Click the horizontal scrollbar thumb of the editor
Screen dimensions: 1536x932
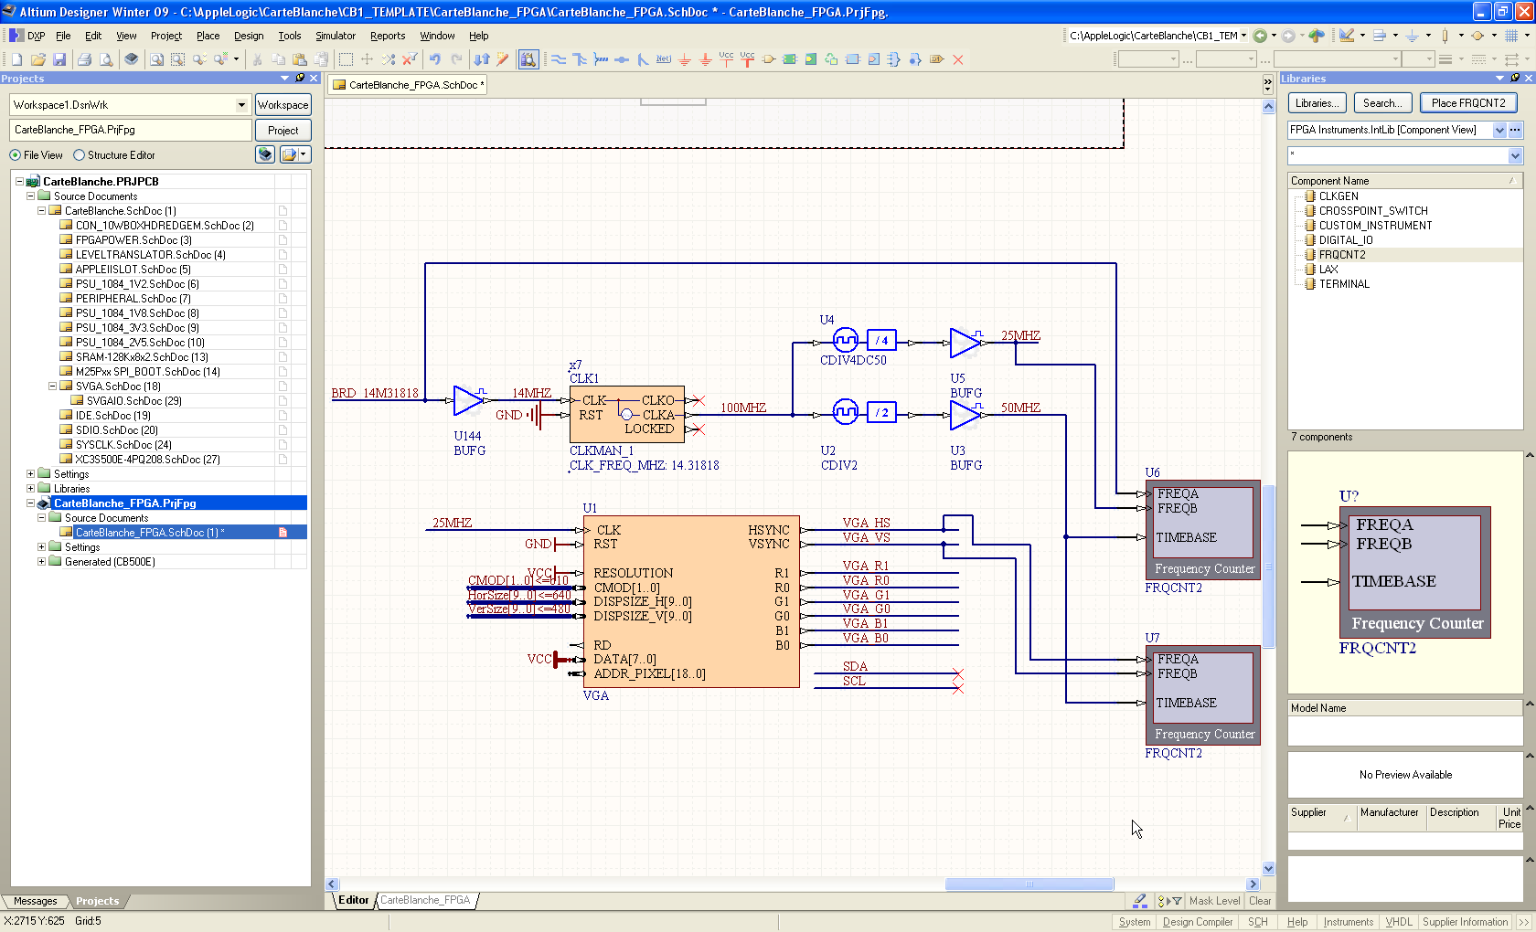coord(1029,884)
